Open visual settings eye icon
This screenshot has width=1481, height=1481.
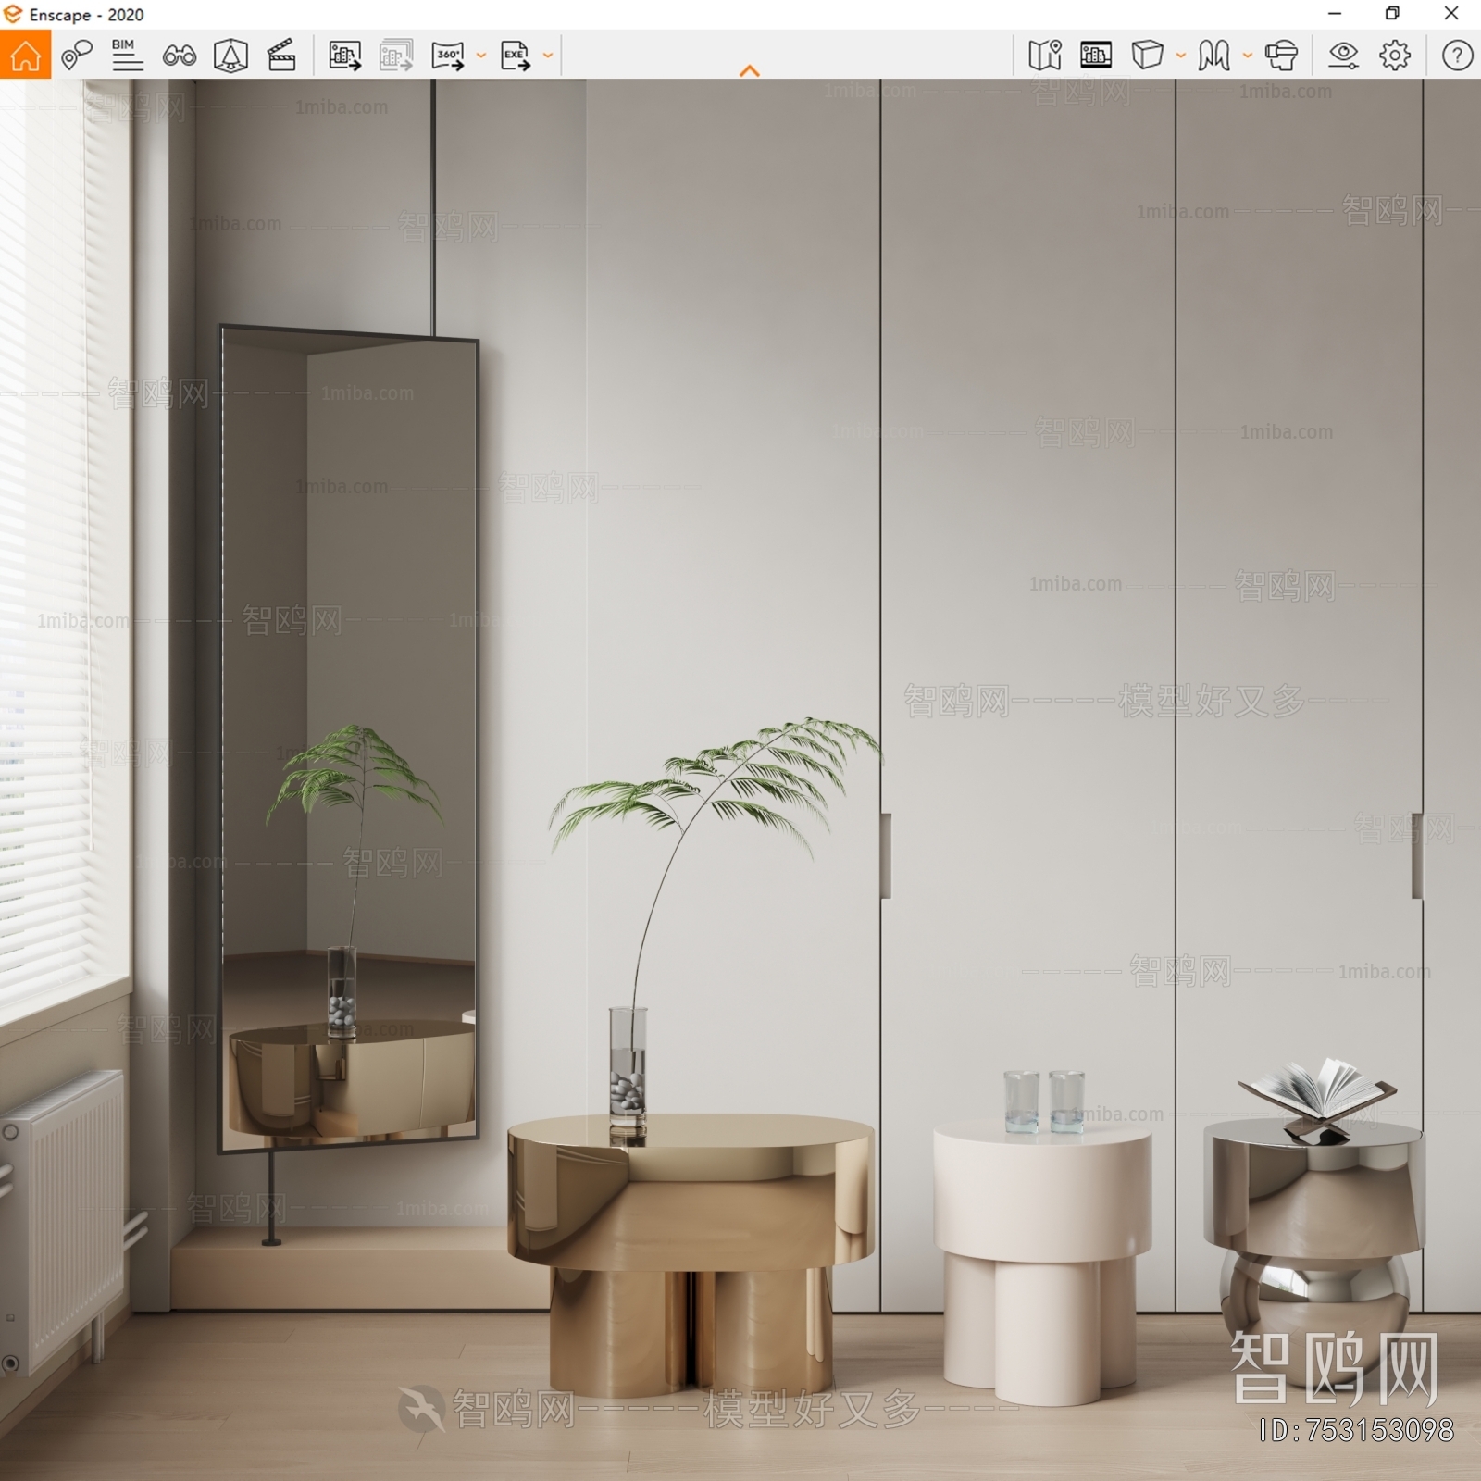tap(1343, 56)
